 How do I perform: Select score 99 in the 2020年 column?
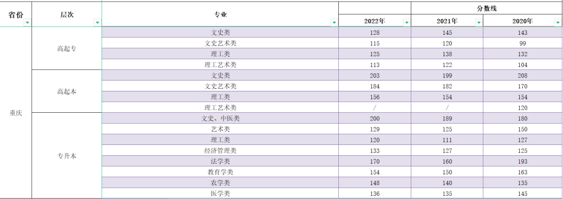[523, 43]
